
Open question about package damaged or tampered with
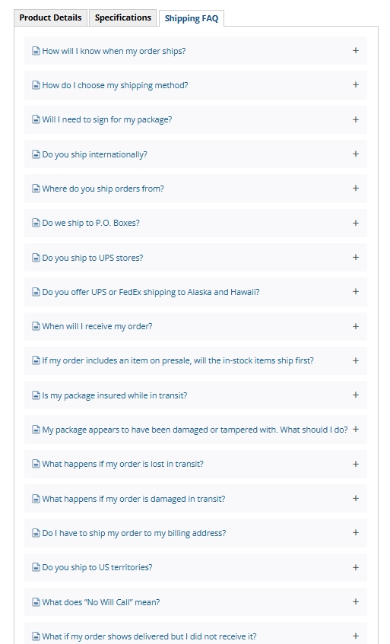click(x=195, y=430)
